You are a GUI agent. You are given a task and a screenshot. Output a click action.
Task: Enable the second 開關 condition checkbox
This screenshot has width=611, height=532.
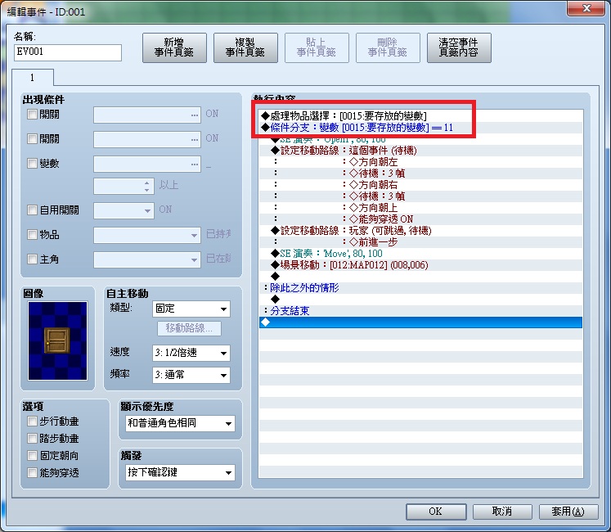(32, 139)
